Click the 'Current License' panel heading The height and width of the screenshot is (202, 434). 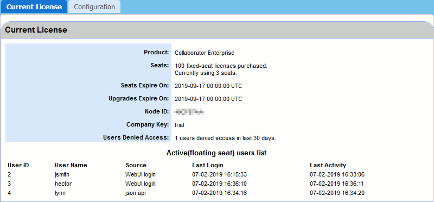[36, 30]
